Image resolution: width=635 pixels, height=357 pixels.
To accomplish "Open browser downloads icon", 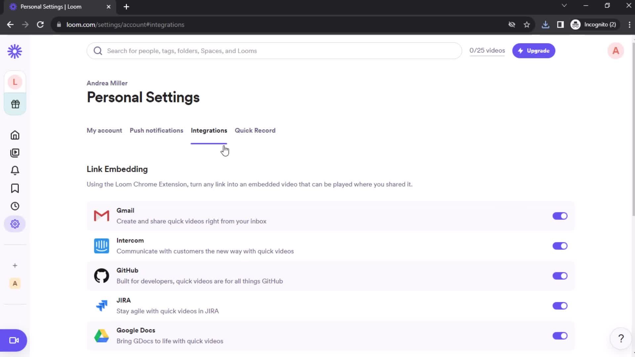I will tap(545, 24).
